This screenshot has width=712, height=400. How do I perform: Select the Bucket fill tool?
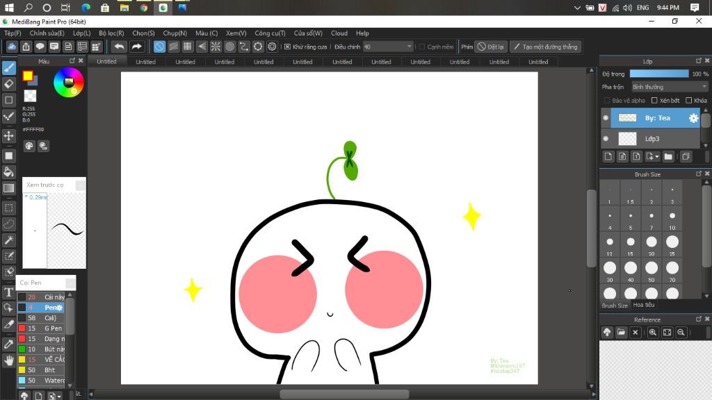click(9, 172)
